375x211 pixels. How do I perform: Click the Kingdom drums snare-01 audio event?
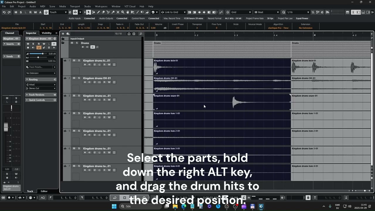[x=222, y=102]
